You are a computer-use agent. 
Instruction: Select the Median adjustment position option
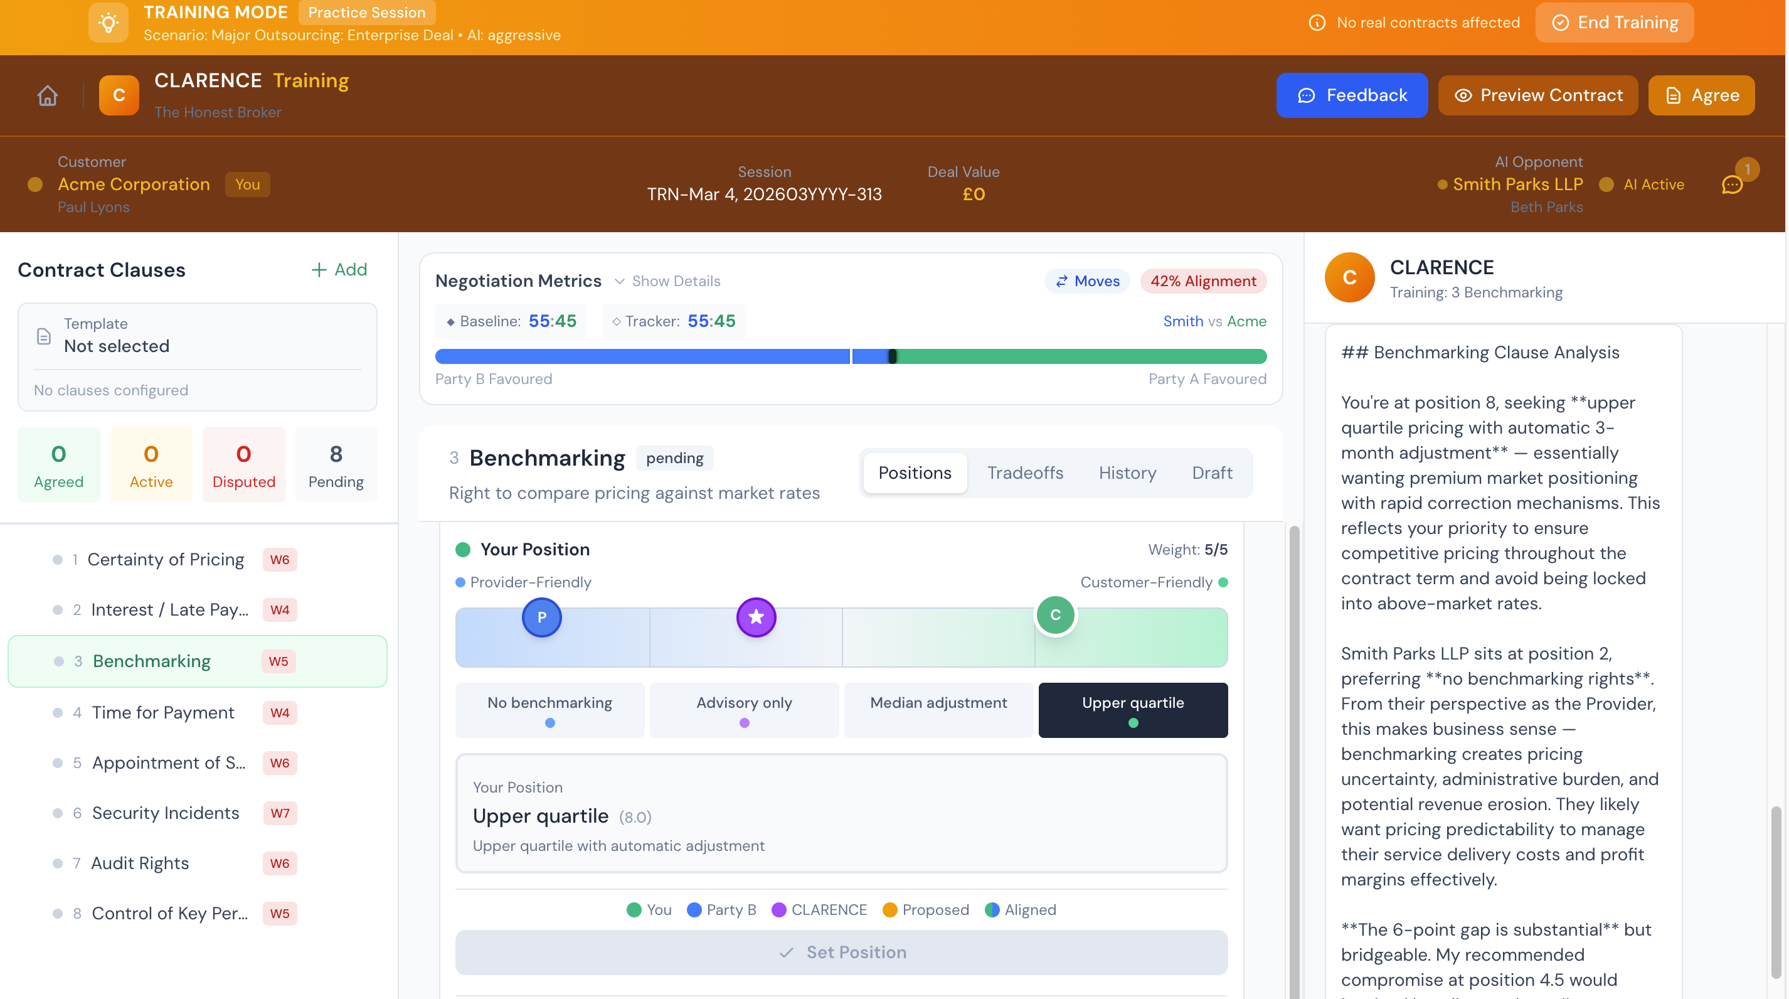(938, 709)
